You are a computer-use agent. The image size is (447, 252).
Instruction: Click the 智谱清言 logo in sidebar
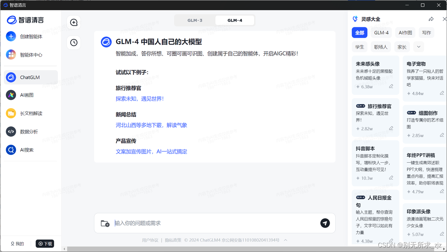point(25,20)
